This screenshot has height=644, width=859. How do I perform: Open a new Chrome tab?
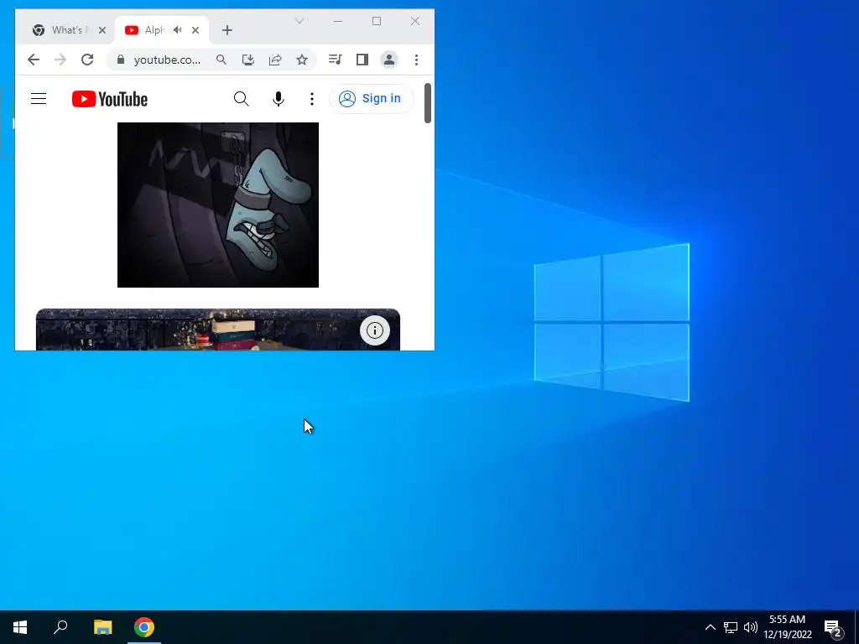point(226,30)
